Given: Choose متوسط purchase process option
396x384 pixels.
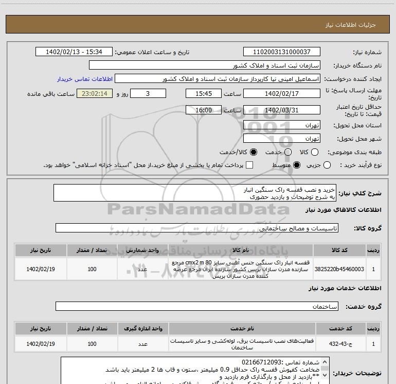Looking at the screenshot, I should coord(297,165).
